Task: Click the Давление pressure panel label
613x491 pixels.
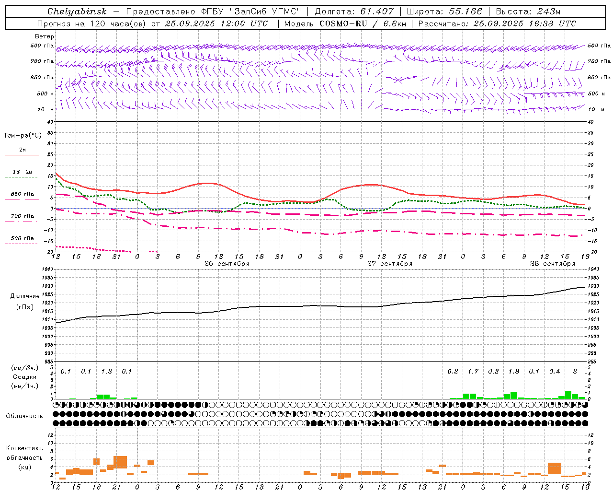Action: (x=24, y=296)
